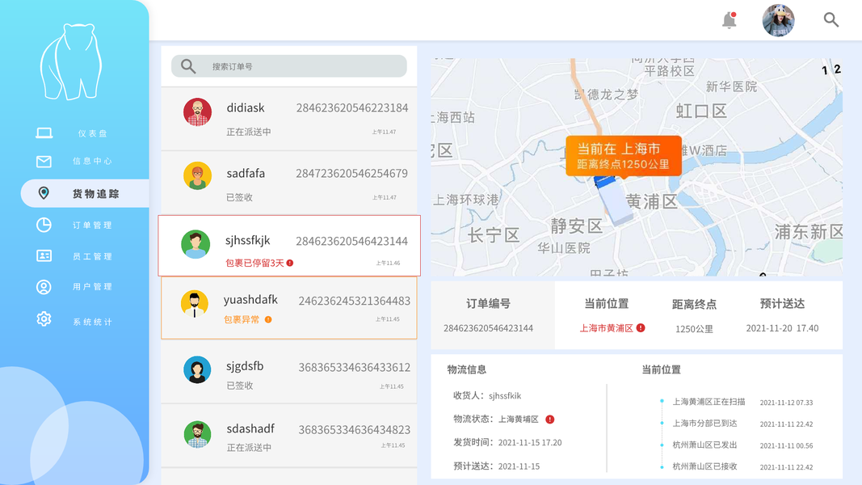Click the polar bear logo

71,61
